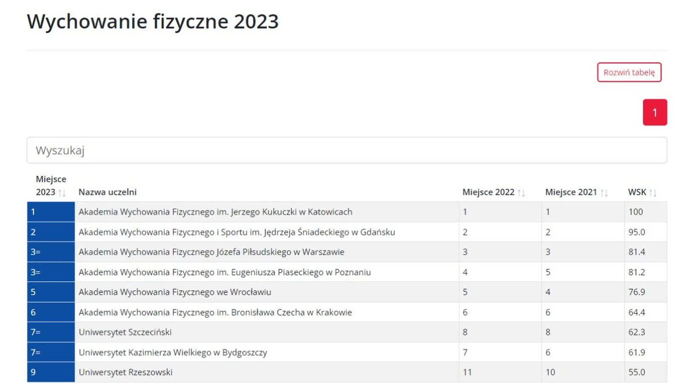Click rank cell 9 for Uniwersytet Rzeszowski
Viewport: 681px width, 383px height.
click(x=51, y=372)
